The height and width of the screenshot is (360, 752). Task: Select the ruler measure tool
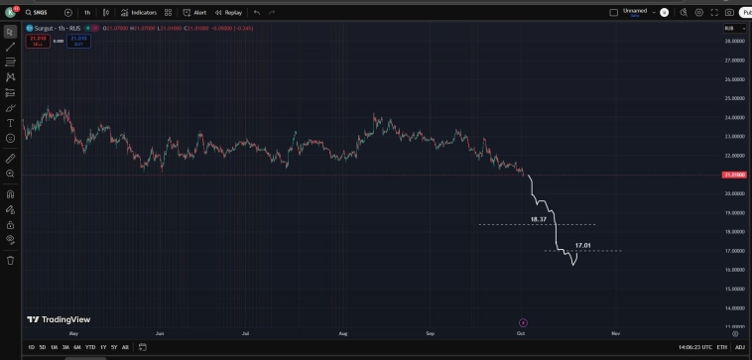pos(10,159)
